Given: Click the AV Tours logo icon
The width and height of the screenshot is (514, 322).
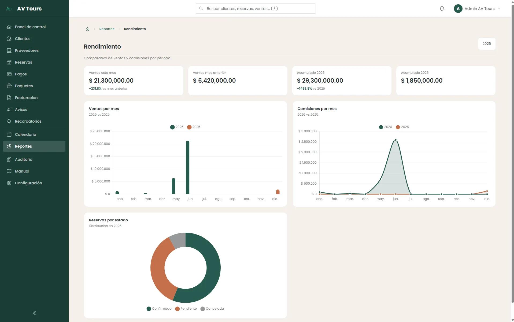Looking at the screenshot, I should 9,9.
